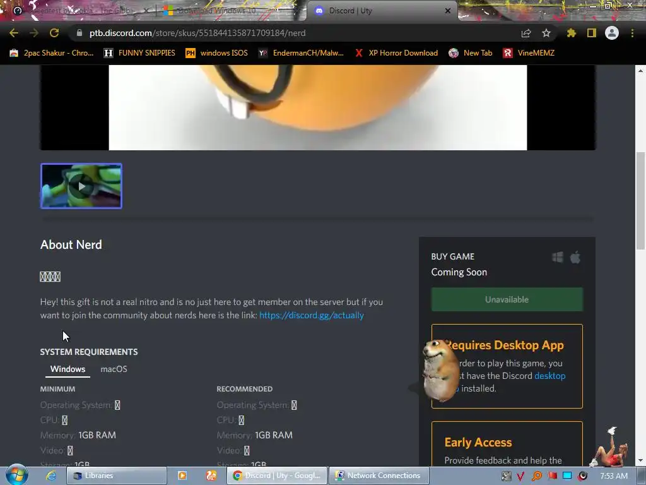This screenshot has height=485, width=646.
Task: Click the Early Access heading
Action: pyautogui.click(x=478, y=442)
